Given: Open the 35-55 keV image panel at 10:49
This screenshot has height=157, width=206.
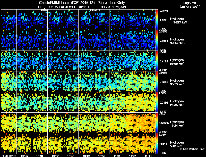Looking at the screenshot, I should coord(86,82).
